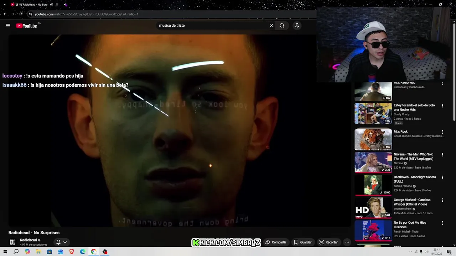The image size is (456, 256).
Task: Open options menu for George Michael video
Action: 442,200
